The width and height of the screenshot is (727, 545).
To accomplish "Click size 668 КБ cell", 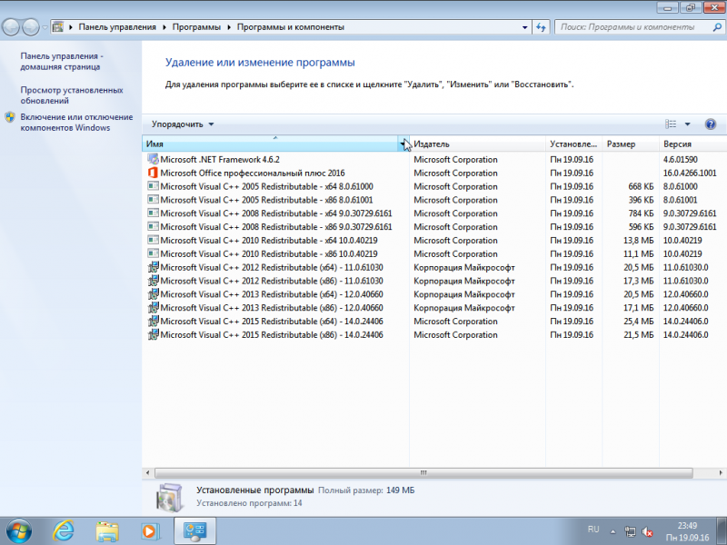I will pos(641,186).
